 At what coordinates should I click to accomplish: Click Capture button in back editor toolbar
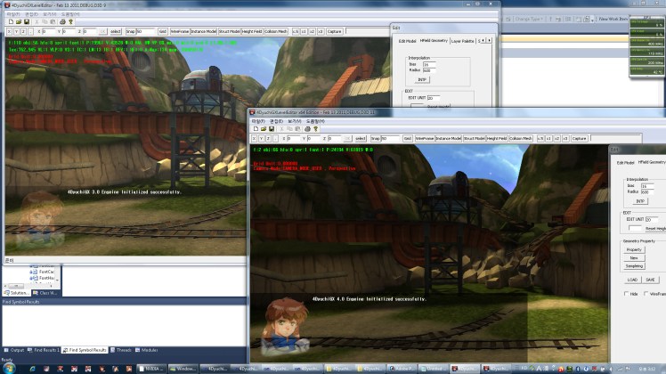tap(334, 31)
